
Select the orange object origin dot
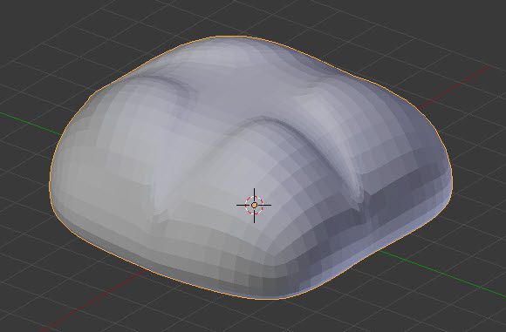click(254, 205)
